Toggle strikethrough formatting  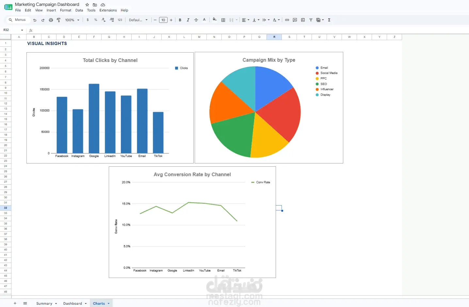pyautogui.click(x=196, y=20)
